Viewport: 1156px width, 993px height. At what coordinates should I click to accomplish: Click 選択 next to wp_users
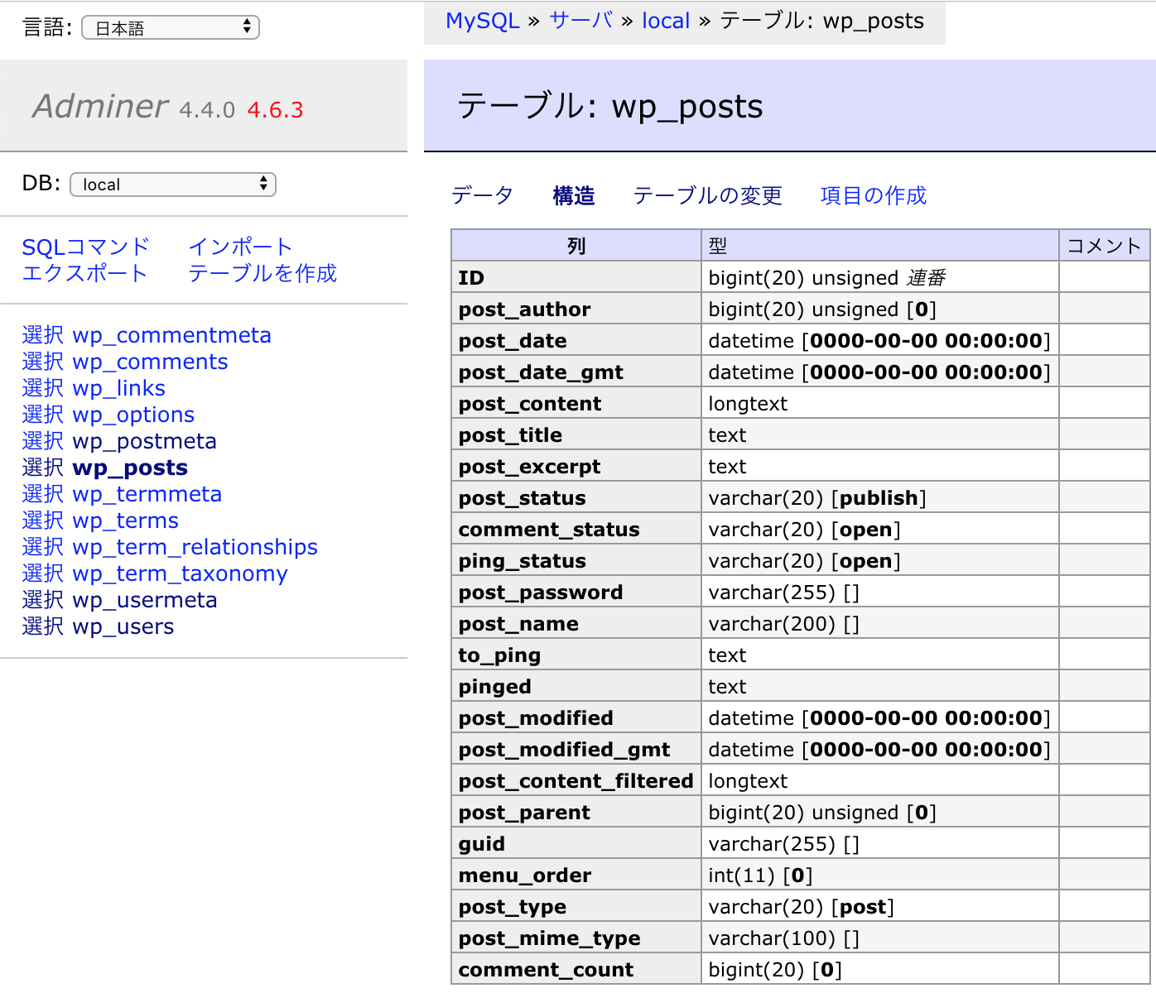click(x=43, y=626)
